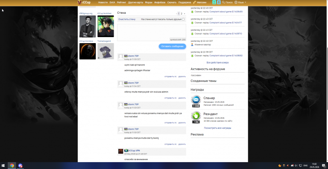
Task: Open the iCCup logo home link
Action: (x=84, y=2)
